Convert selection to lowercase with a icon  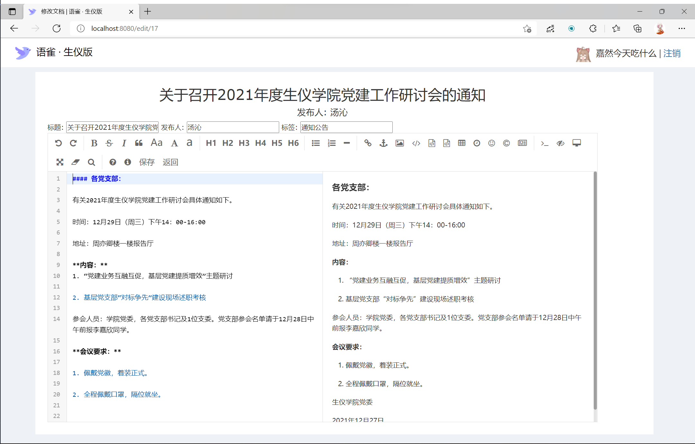point(189,143)
